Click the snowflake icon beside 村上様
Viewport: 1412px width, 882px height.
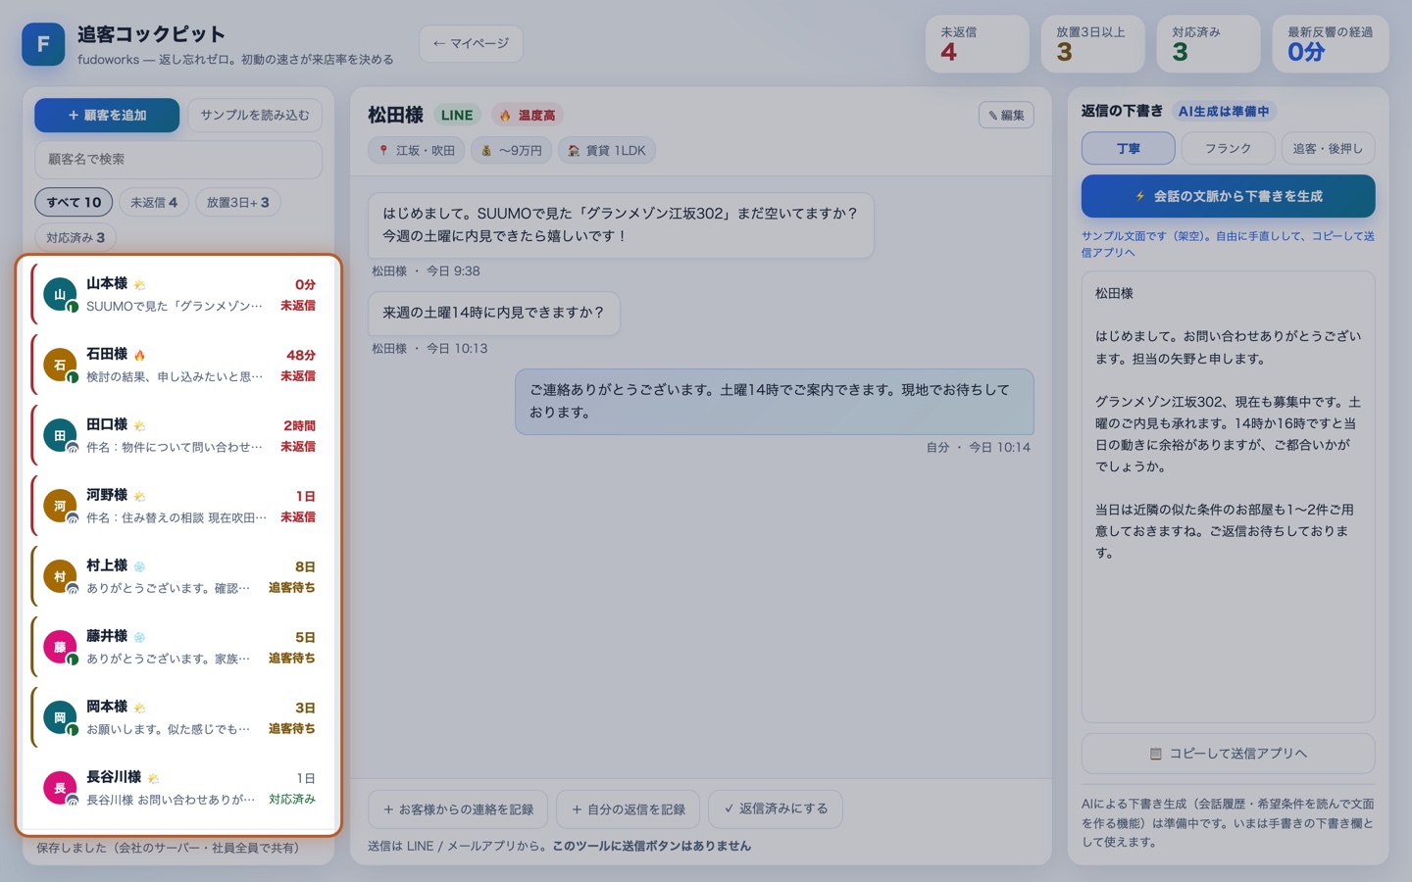tap(139, 566)
